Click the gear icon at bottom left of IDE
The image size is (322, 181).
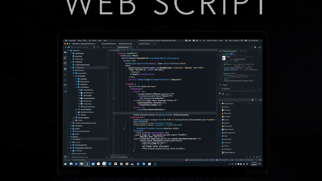65,157
